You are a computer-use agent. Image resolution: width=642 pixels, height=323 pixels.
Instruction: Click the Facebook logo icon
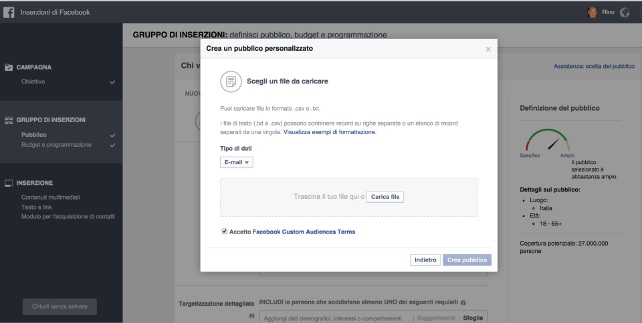click(9, 13)
